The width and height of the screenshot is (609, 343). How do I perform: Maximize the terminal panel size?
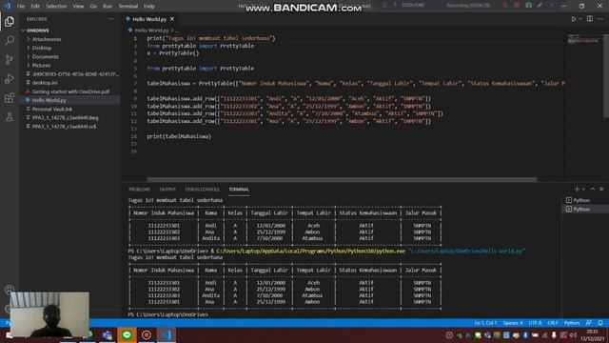(x=593, y=189)
